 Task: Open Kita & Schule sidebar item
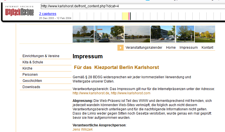point(33,62)
